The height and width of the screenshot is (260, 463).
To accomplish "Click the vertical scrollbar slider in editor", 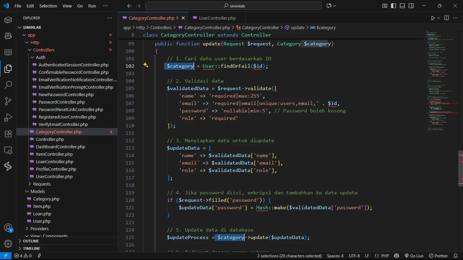I will click(460, 168).
